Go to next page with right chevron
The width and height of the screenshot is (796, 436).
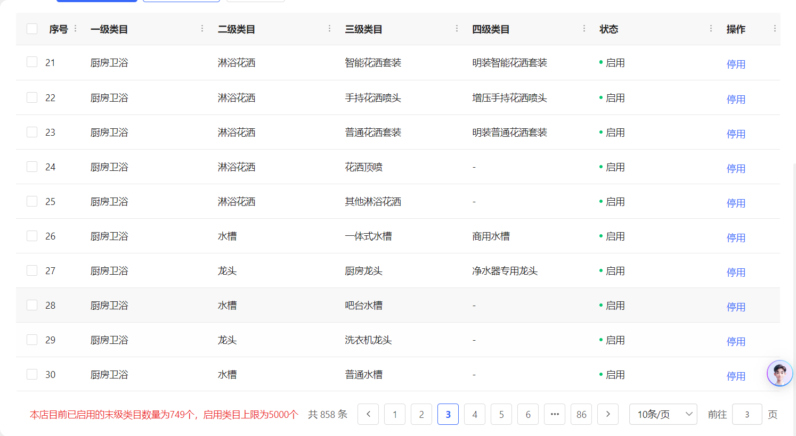click(x=608, y=414)
